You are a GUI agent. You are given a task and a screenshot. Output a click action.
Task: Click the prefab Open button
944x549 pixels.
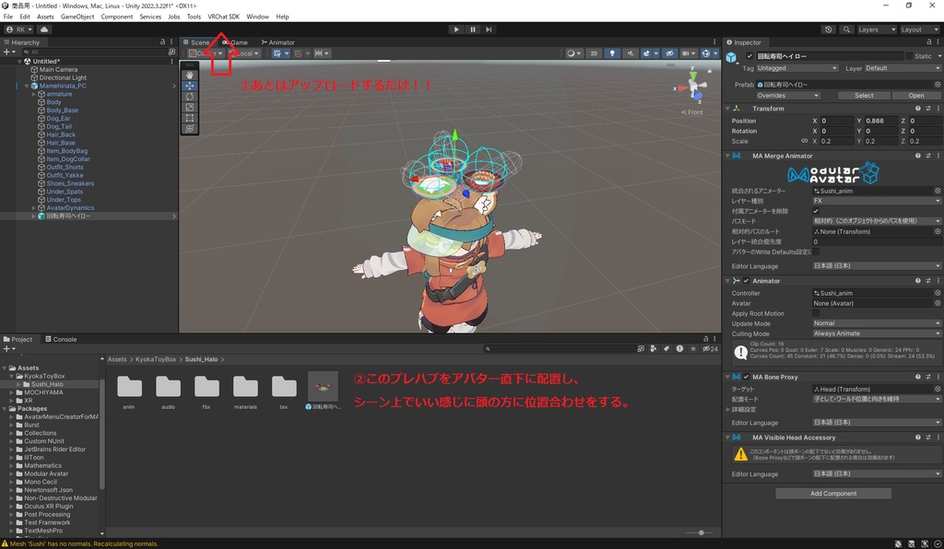click(916, 96)
